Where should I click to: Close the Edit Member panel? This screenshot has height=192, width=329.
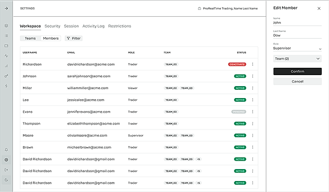(x=319, y=8)
